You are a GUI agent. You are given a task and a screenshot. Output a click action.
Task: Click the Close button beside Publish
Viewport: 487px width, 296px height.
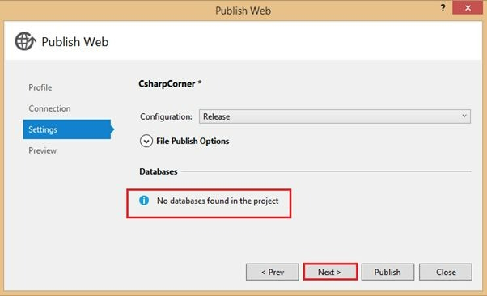click(446, 272)
